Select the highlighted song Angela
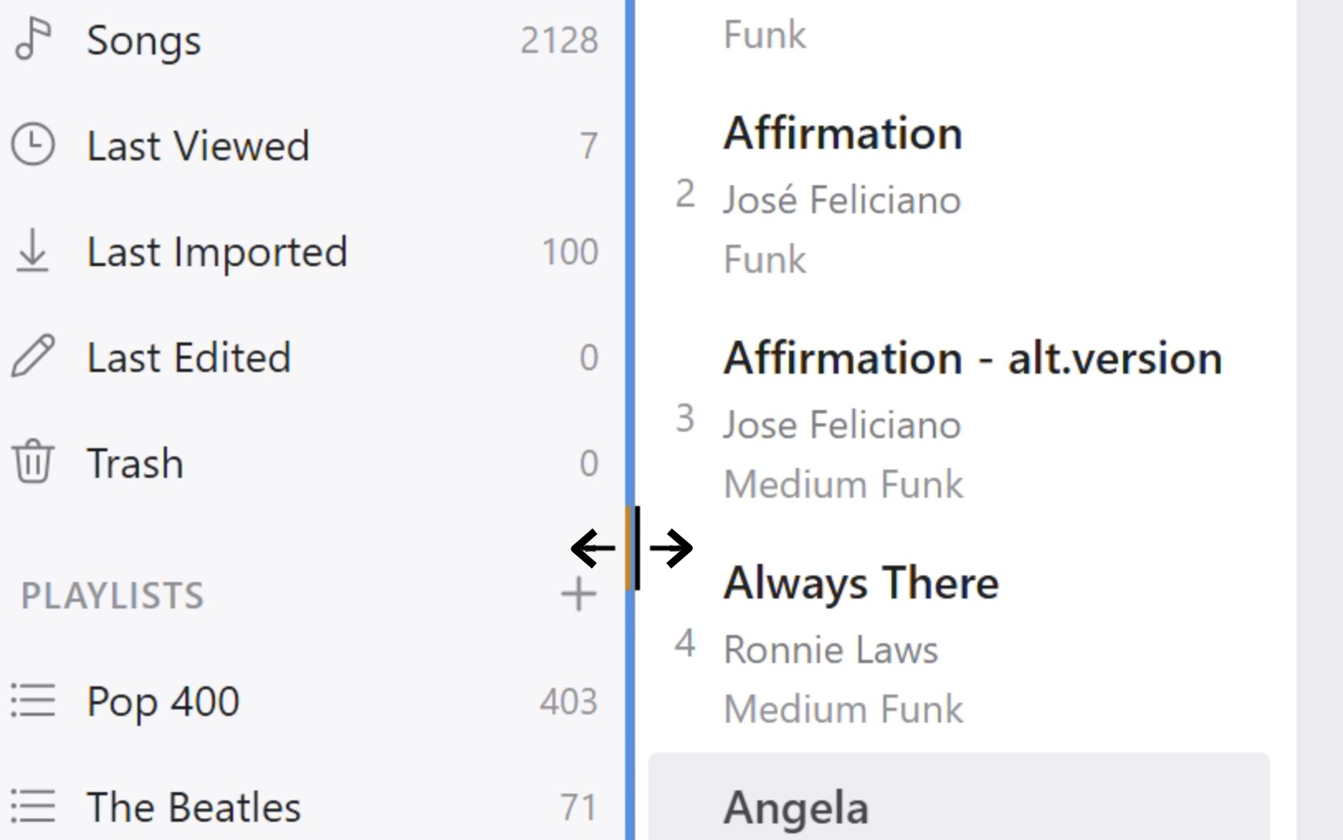The image size is (1343, 840). [x=796, y=808]
